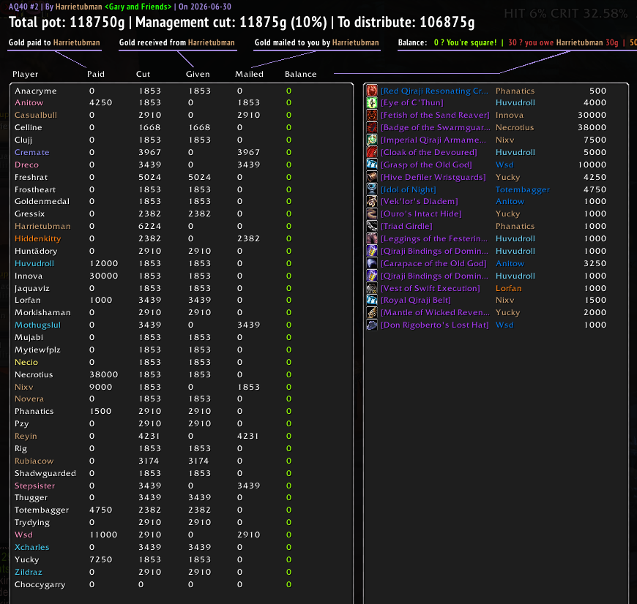Click Necrotius's paid amount 38000
The height and width of the screenshot is (604, 637).
103,374
